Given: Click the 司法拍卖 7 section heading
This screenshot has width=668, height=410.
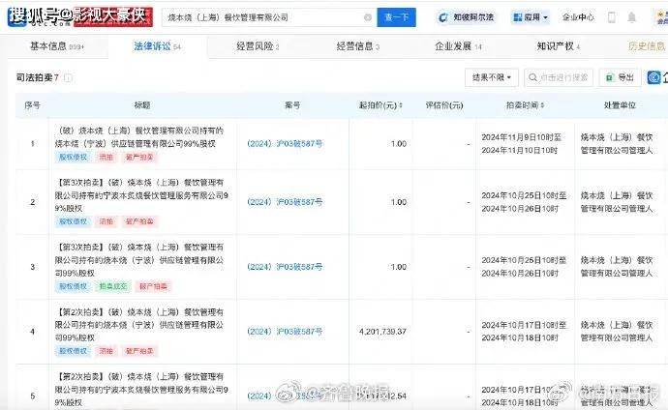Looking at the screenshot, I should click(x=37, y=77).
